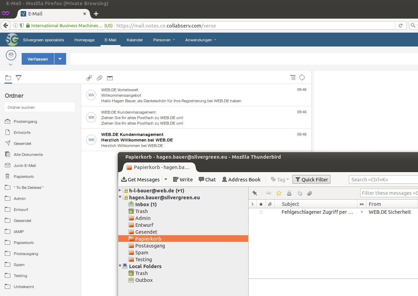The image size is (418, 296).
Task: Open the WEB.DE Vorteilswelt Willkommensangebot message
Action: pyautogui.click(x=196, y=95)
